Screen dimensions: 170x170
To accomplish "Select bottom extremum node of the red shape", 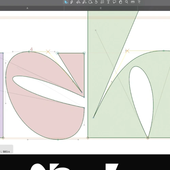I will pyautogui.click(x=58, y=140).
